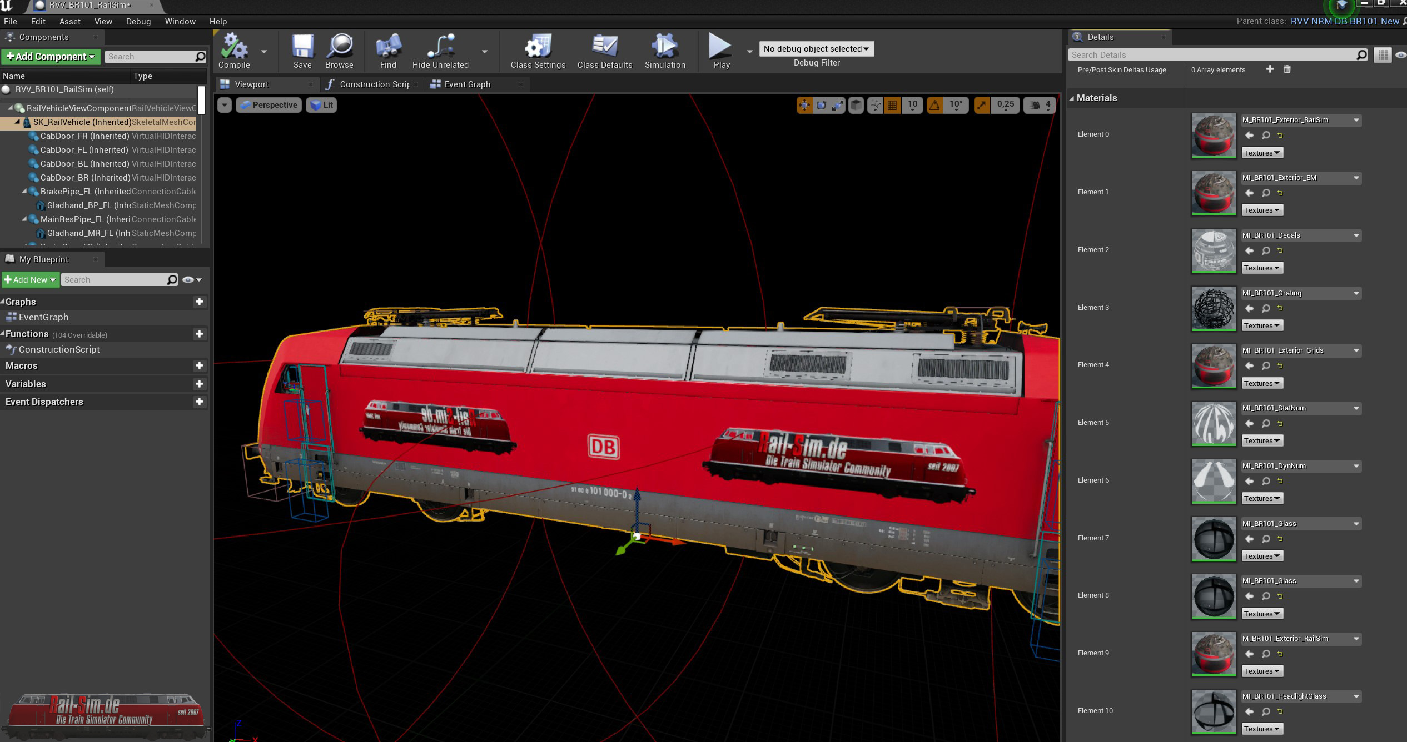This screenshot has height=742, width=1407.
Task: Open Textures menu for Element 4
Action: pyautogui.click(x=1262, y=383)
